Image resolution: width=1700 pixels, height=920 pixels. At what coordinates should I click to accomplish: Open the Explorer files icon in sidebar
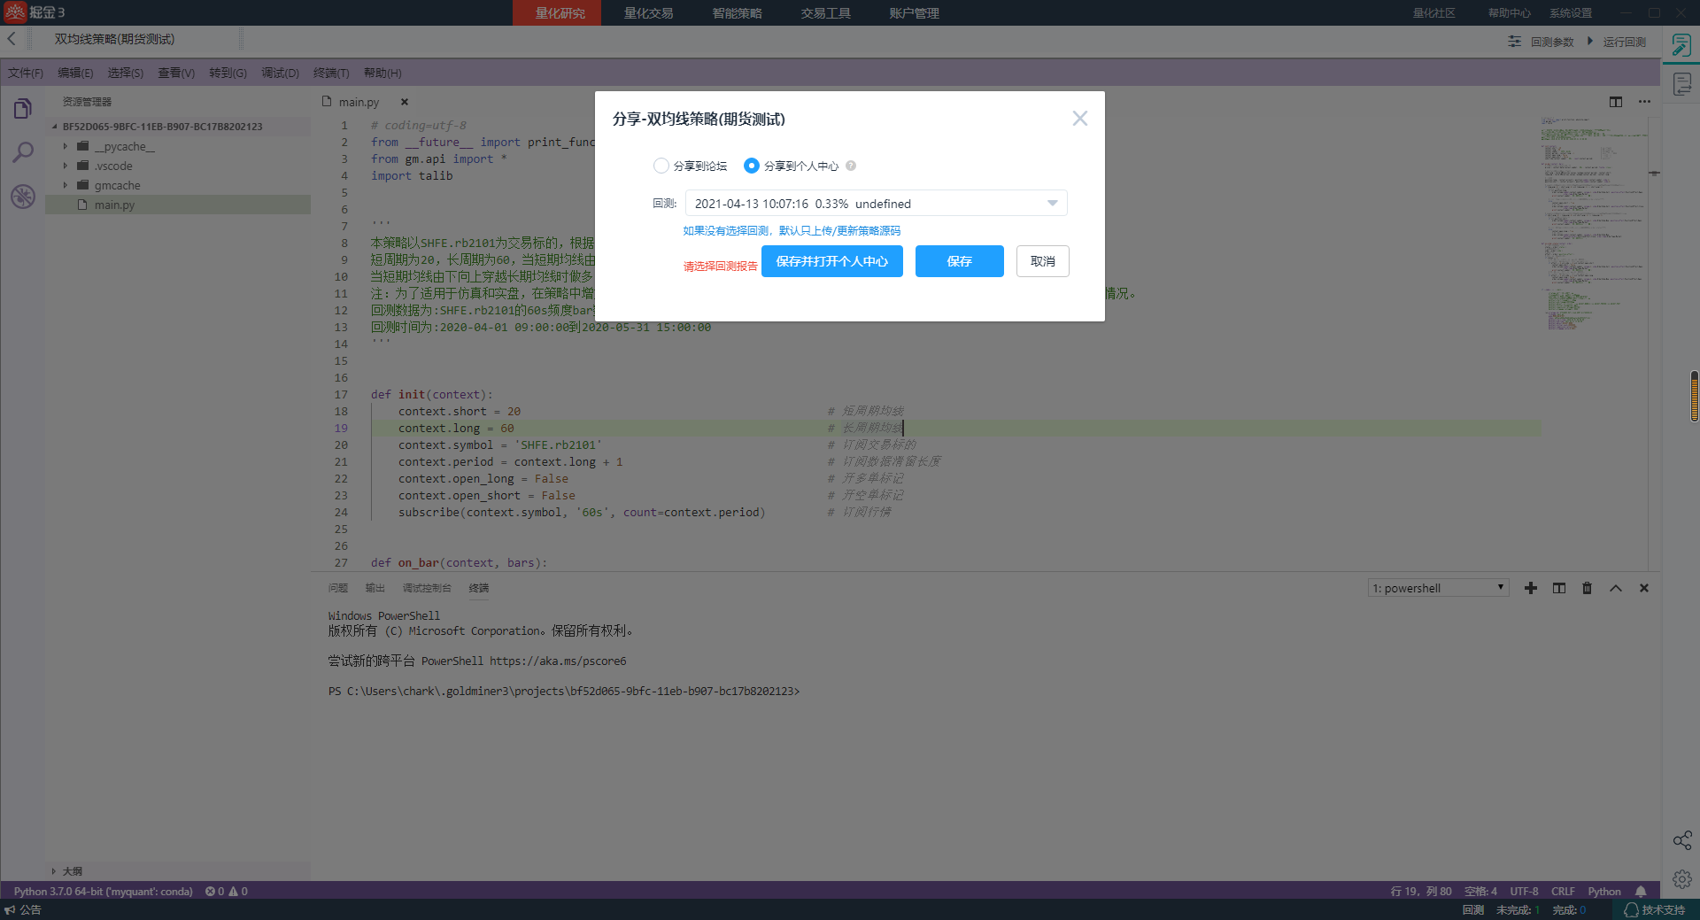point(23,109)
